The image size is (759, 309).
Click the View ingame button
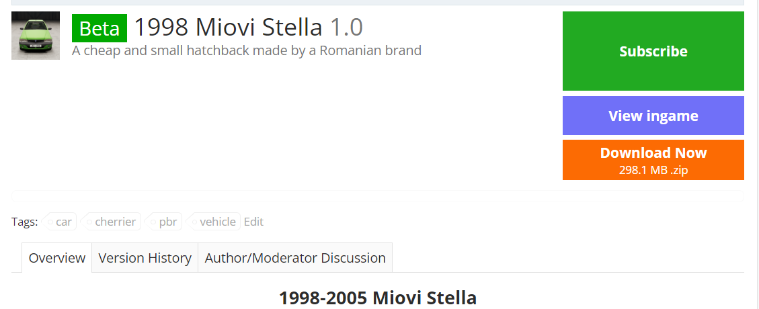(653, 116)
